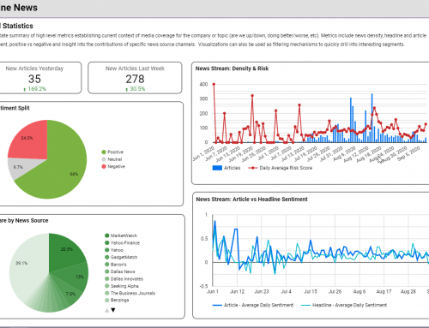Select the Dallas Innovates legend entry
The image size is (429, 328).
(x=124, y=278)
